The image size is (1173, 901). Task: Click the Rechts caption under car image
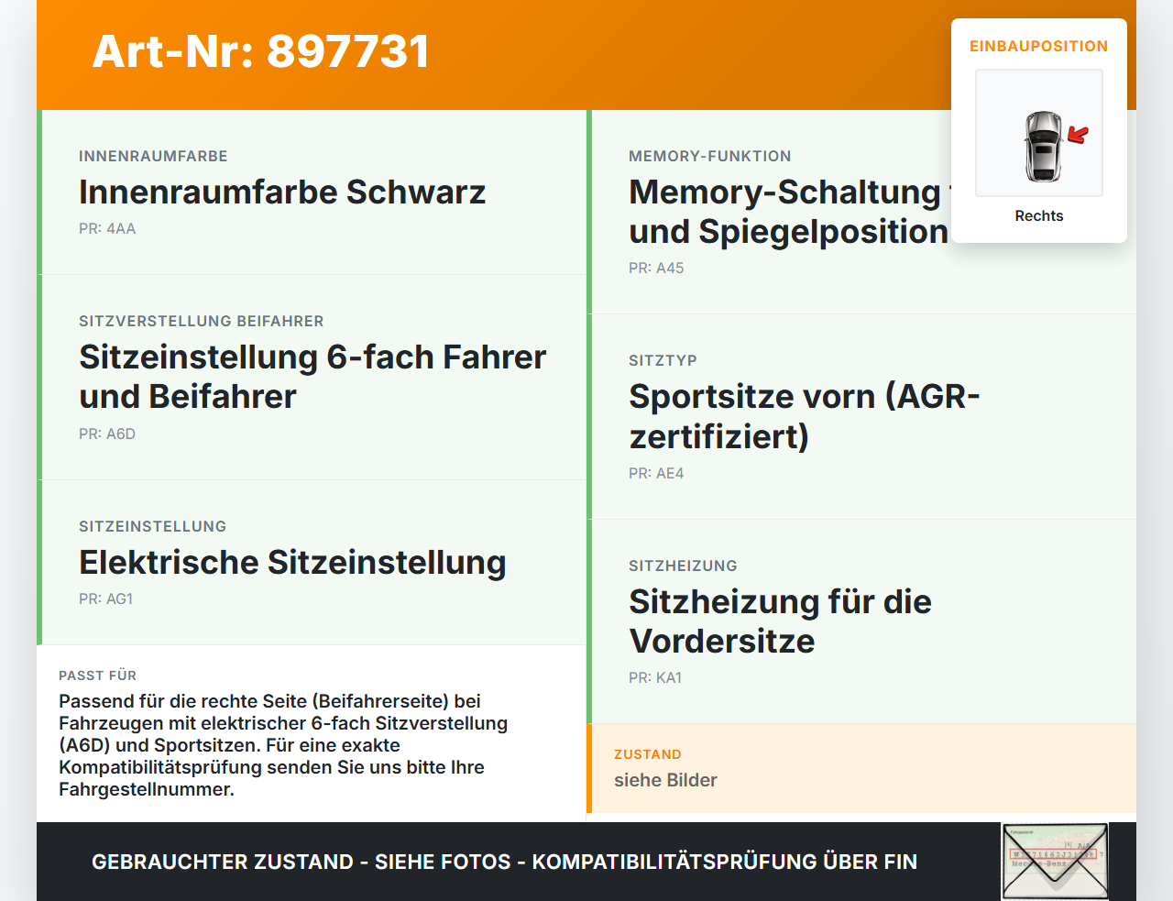[1039, 215]
